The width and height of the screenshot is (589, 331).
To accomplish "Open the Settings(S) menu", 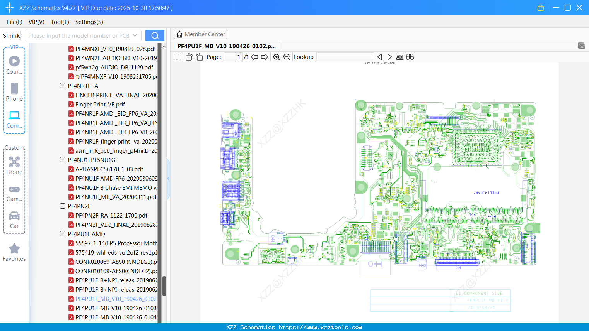I will [x=89, y=22].
